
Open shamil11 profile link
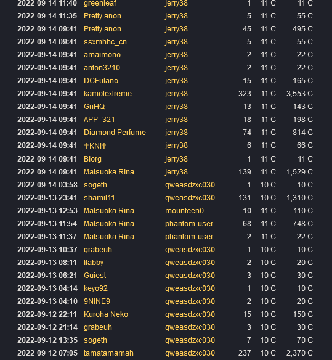coord(99,198)
